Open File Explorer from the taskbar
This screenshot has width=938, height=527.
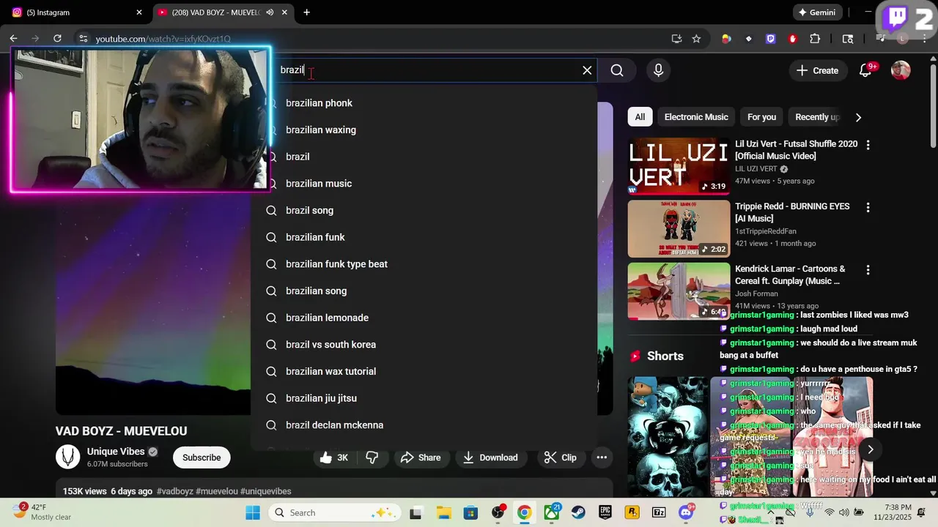click(x=443, y=512)
